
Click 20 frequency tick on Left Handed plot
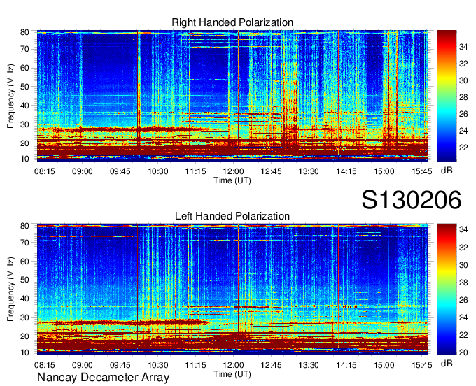[24, 336]
